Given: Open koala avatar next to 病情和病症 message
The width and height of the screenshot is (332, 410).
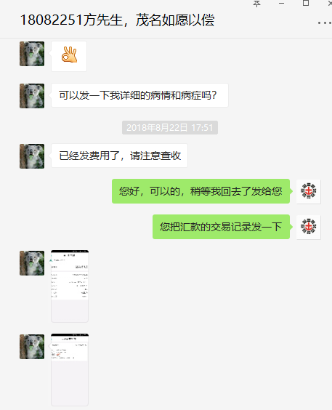Looking at the screenshot, I should point(32,96).
